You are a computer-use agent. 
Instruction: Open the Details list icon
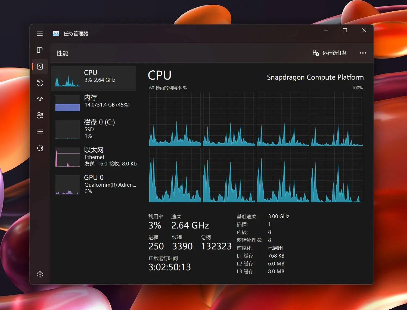coord(40,131)
